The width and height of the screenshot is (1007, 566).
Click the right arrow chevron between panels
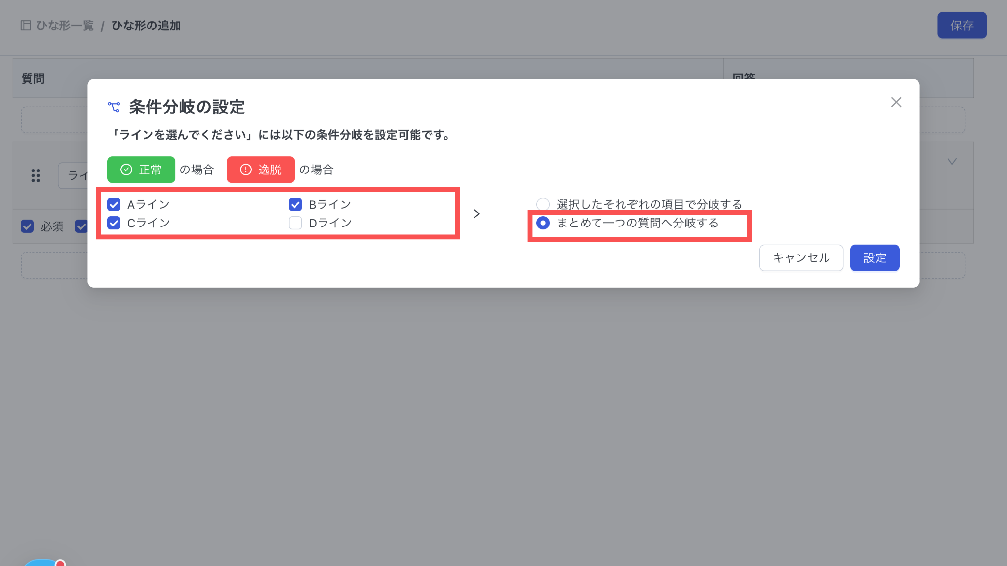click(x=476, y=214)
